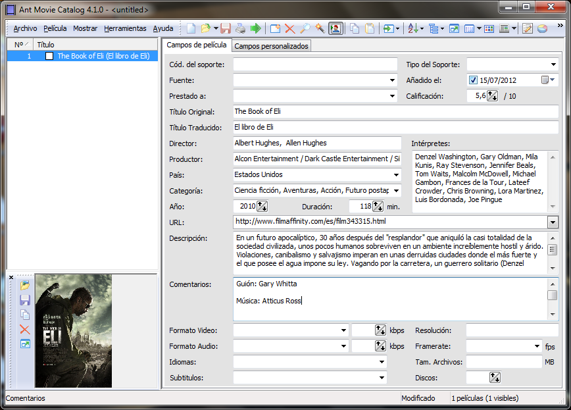Expand the Prestado a dropdown

click(x=392, y=96)
